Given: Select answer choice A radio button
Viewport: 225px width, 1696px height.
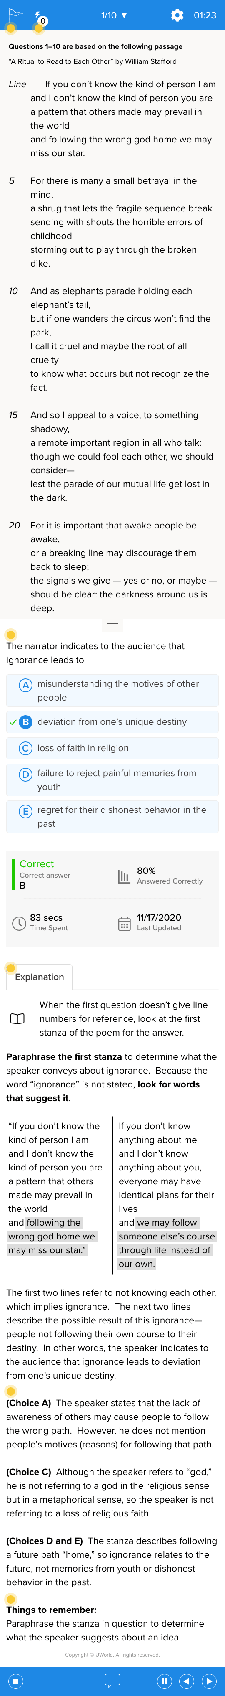Looking at the screenshot, I should (x=25, y=685).
